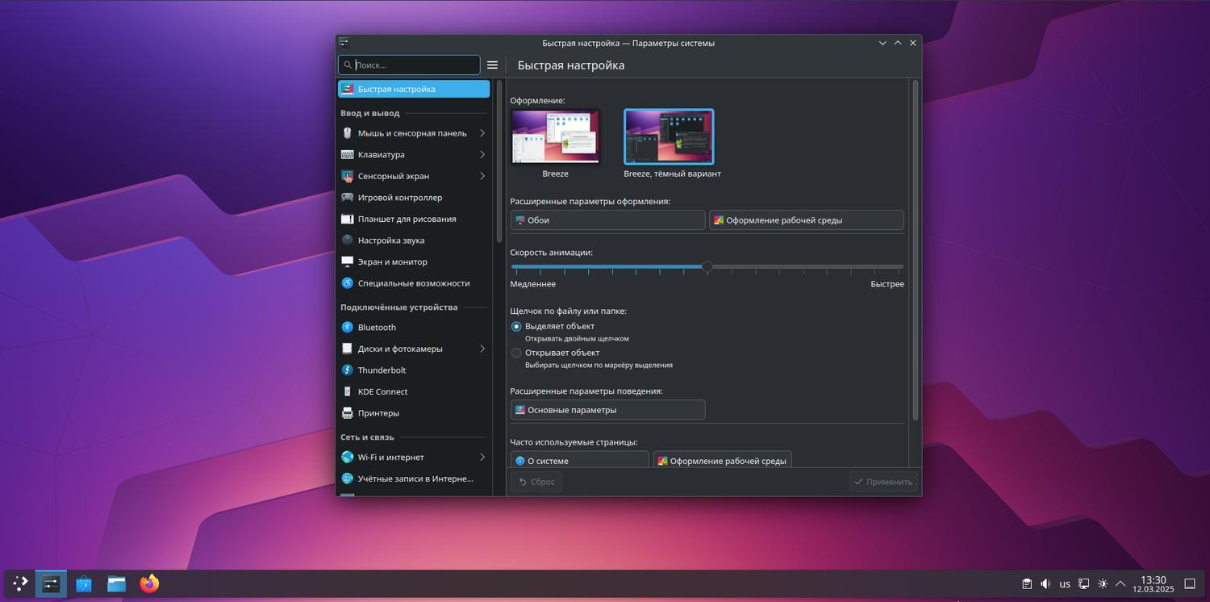Select the Открывает объект radio option

(516, 353)
